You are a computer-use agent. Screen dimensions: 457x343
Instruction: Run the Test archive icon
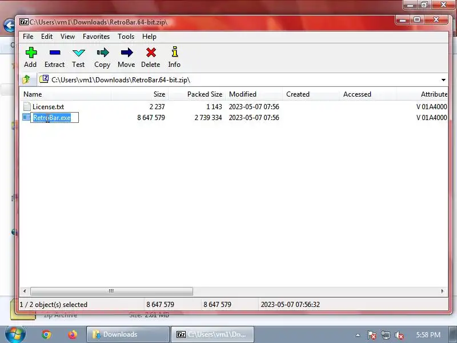click(x=78, y=53)
